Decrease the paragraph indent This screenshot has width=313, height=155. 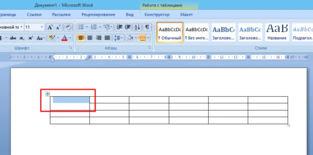pyautogui.click(x=119, y=27)
